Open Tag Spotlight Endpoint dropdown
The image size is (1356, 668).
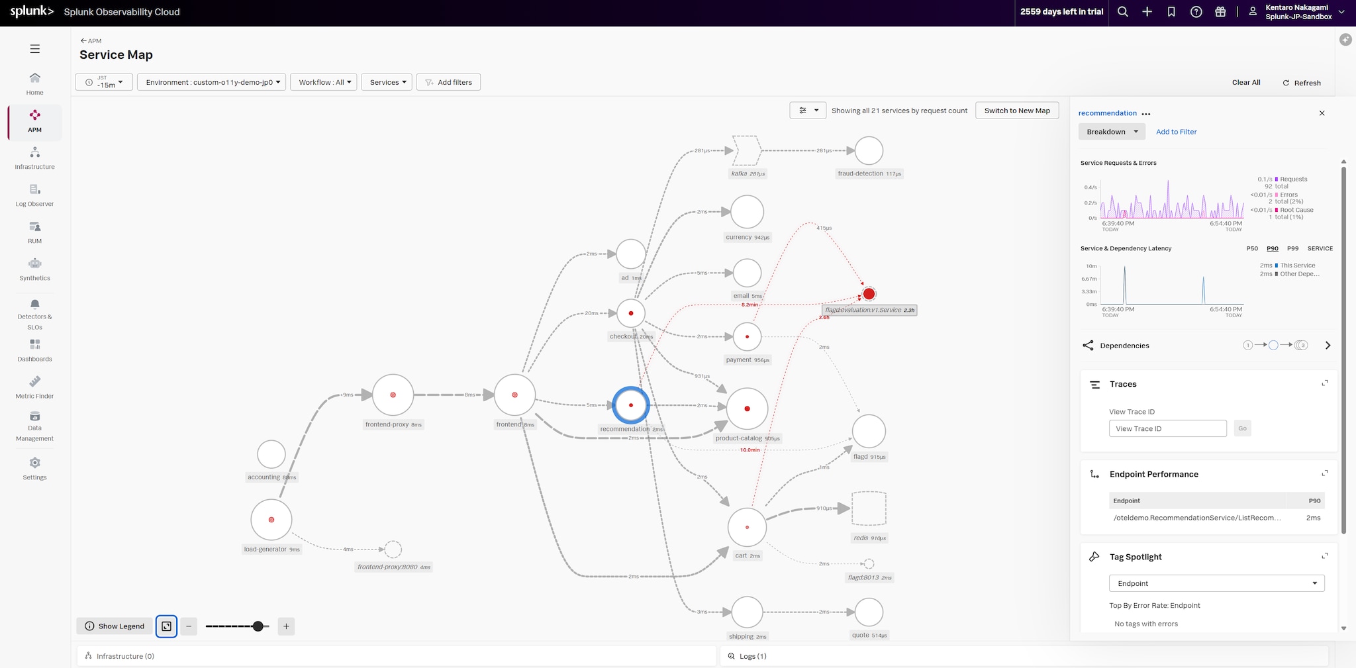(x=1217, y=583)
